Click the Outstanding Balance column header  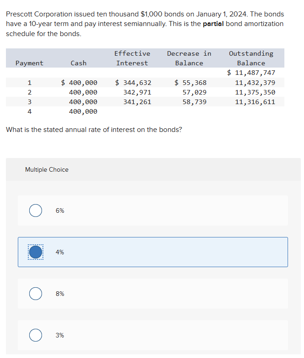[x=251, y=58]
